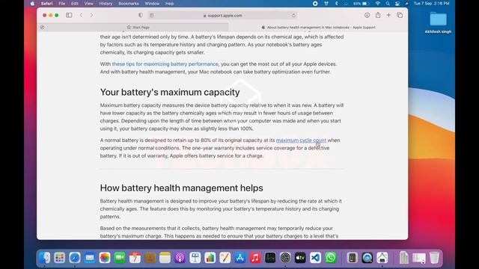Image resolution: width=479 pixels, height=269 pixels.
Task: Open the Window menu
Action: (152, 4)
